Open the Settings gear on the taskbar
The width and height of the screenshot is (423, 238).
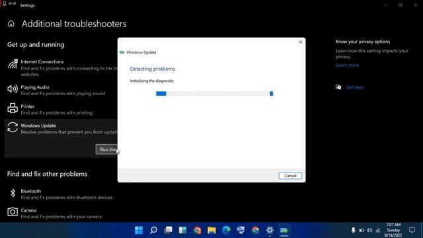(270, 230)
